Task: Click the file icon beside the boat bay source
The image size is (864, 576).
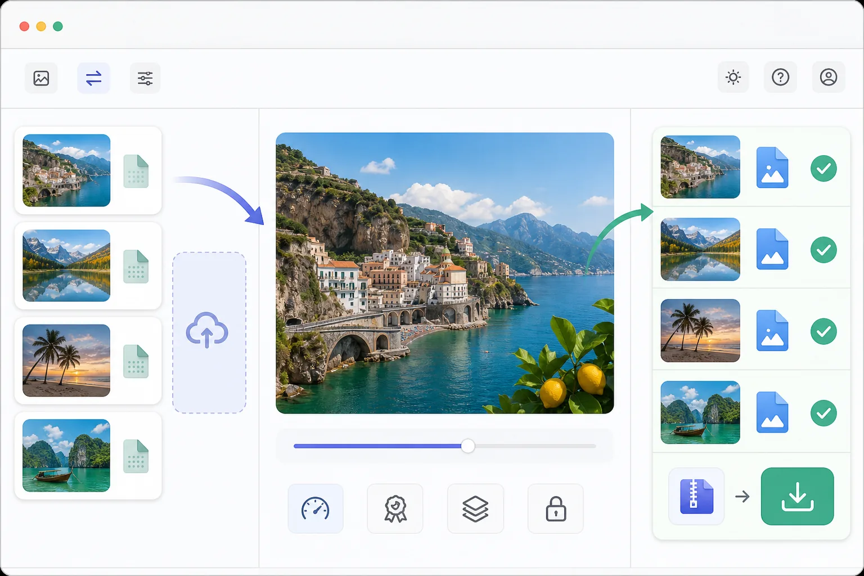Action: tap(136, 456)
